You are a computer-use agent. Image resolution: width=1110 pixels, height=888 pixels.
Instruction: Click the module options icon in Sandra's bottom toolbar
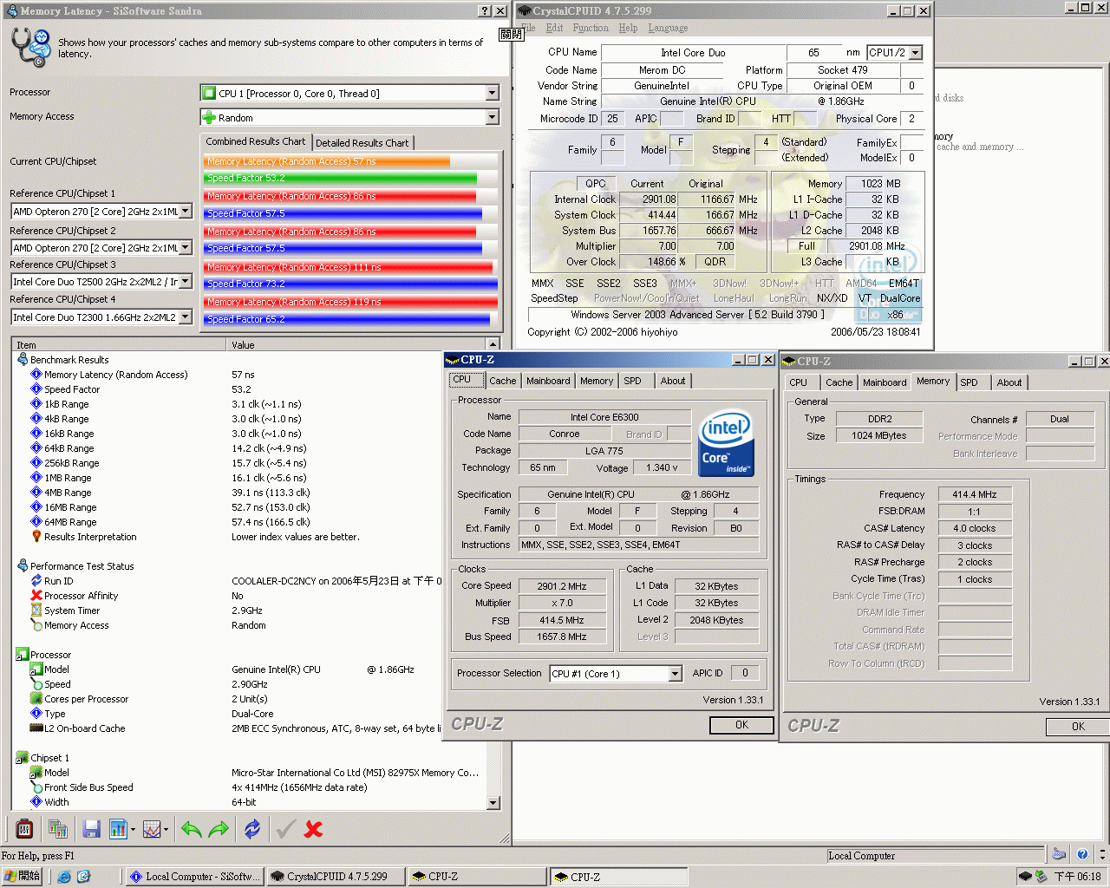pos(24,830)
